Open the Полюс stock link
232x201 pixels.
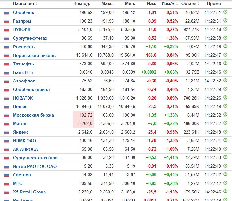click(20, 107)
